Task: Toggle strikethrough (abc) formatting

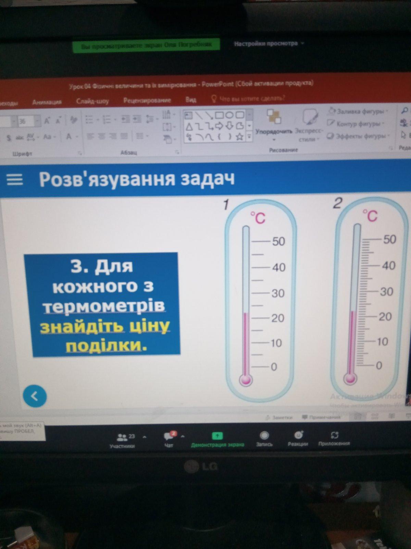Action: [x=20, y=138]
